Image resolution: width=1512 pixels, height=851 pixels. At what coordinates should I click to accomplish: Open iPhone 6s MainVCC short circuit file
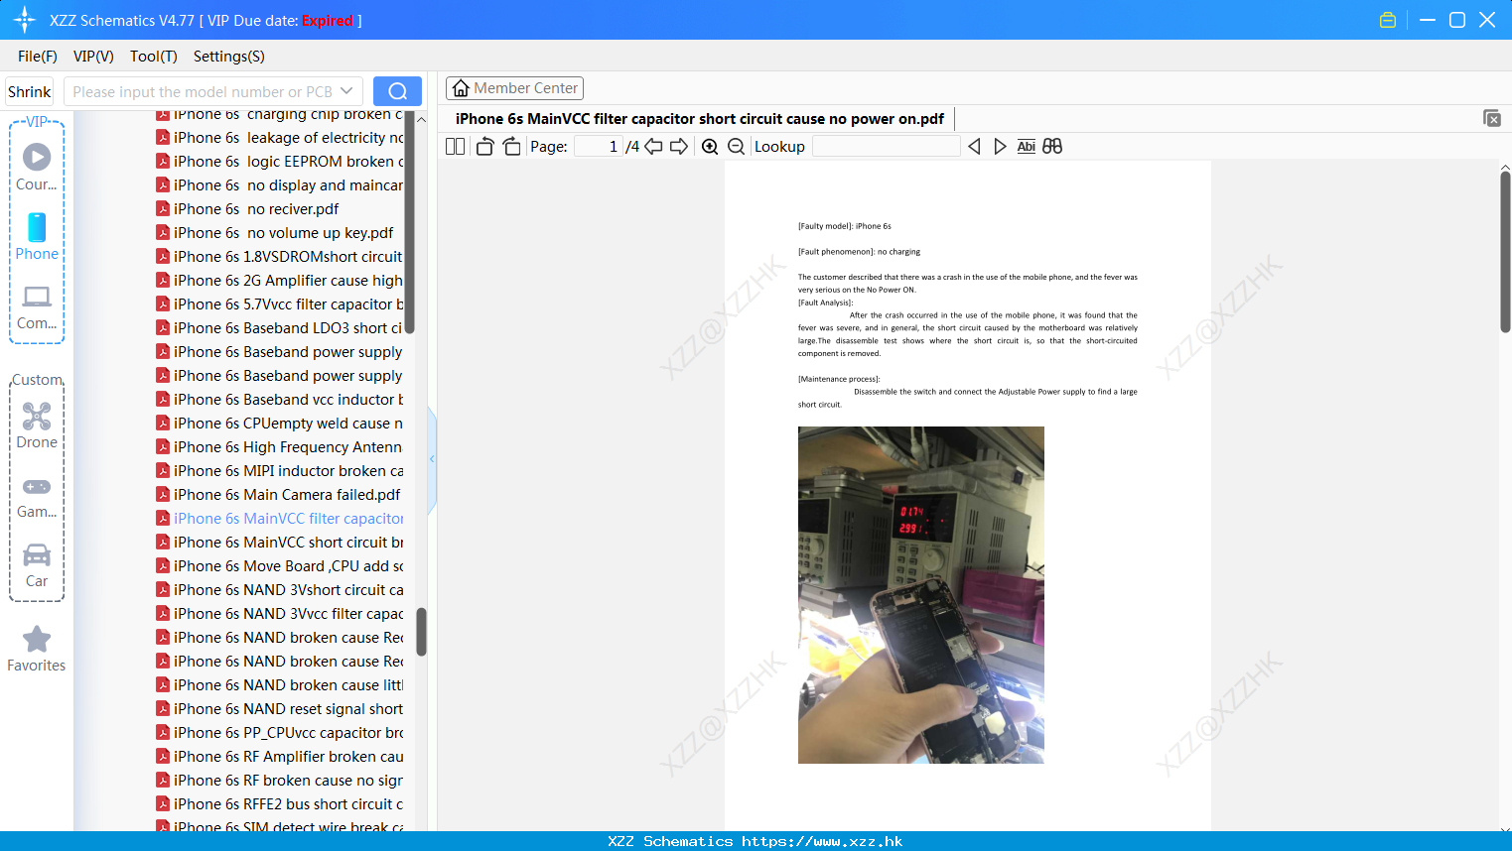[x=280, y=543]
